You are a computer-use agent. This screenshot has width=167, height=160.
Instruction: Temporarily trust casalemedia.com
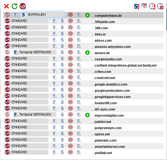click(x=54, y=59)
